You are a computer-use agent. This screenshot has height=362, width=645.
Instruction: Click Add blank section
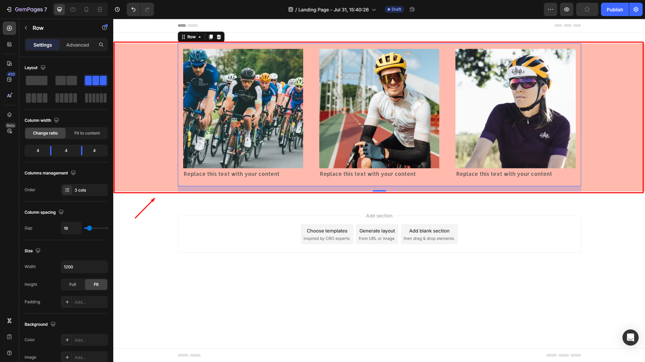429,234
